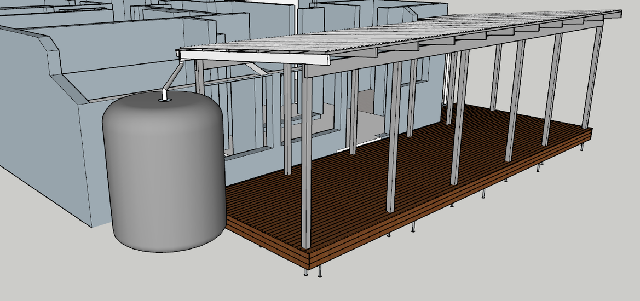Select the tank's dark shadow at its base
Screen dimensions: 640x301
pos(164,247)
